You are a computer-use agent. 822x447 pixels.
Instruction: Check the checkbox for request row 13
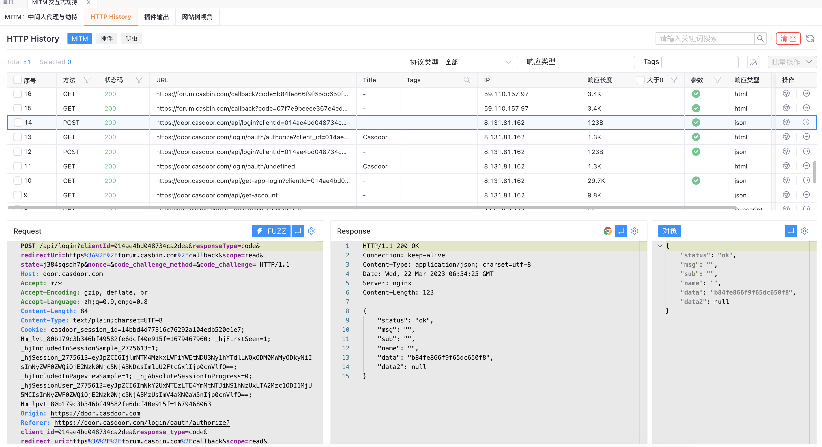pyautogui.click(x=18, y=137)
